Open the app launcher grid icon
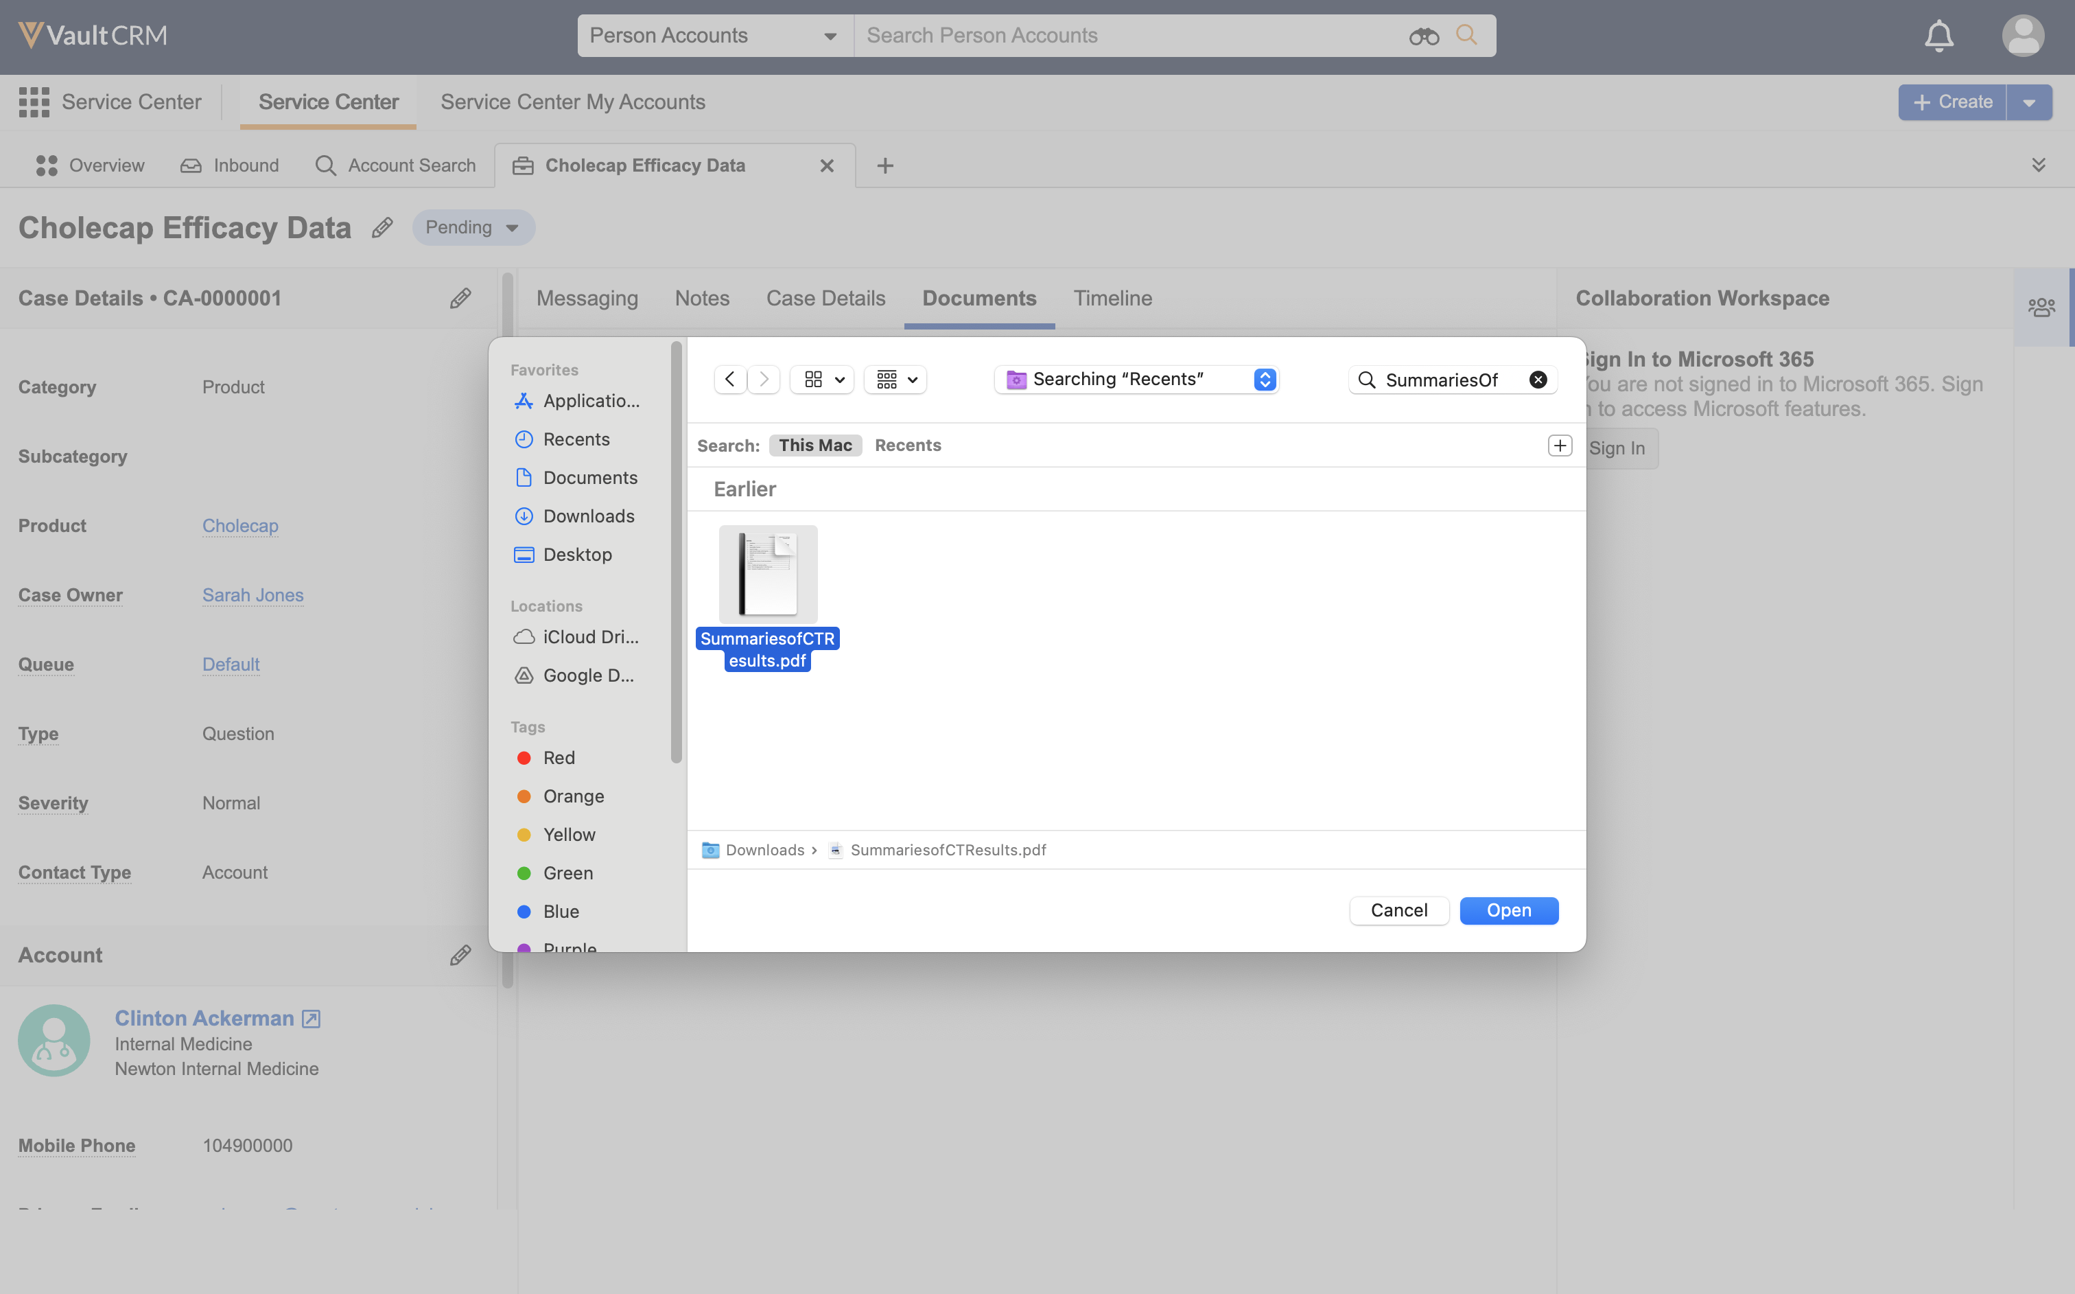Screen dimensions: 2075x1294 34,102
